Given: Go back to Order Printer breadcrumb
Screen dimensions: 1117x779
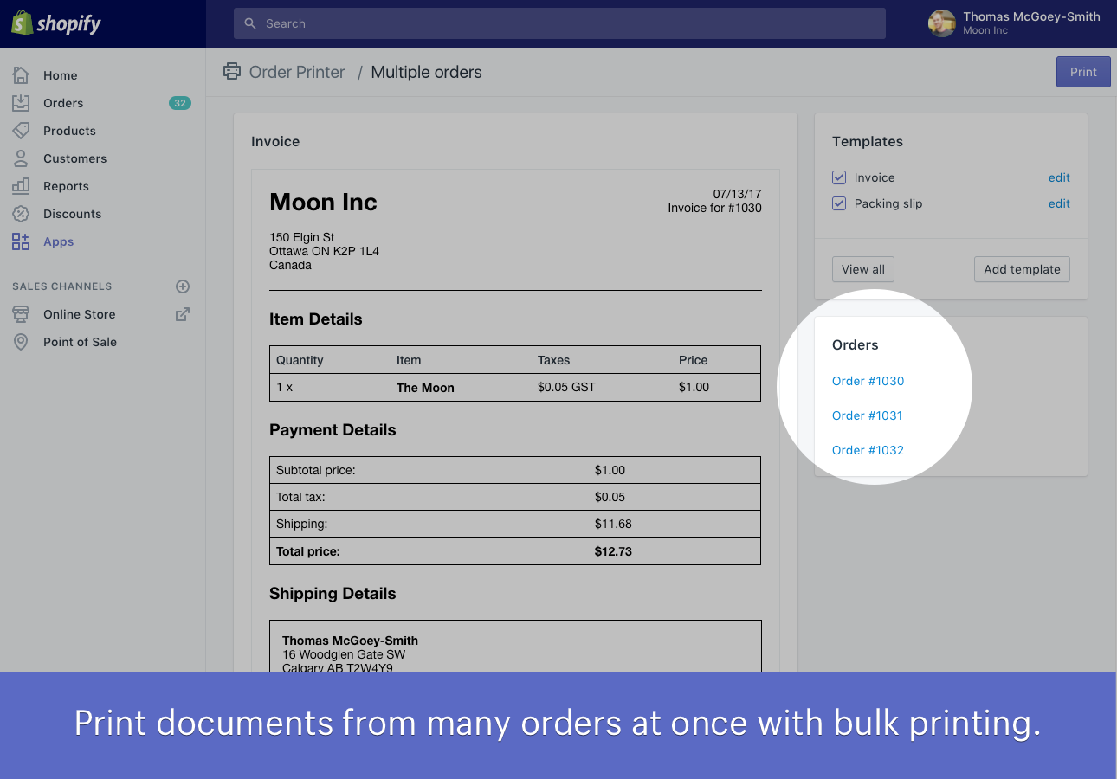Looking at the screenshot, I should point(297,72).
